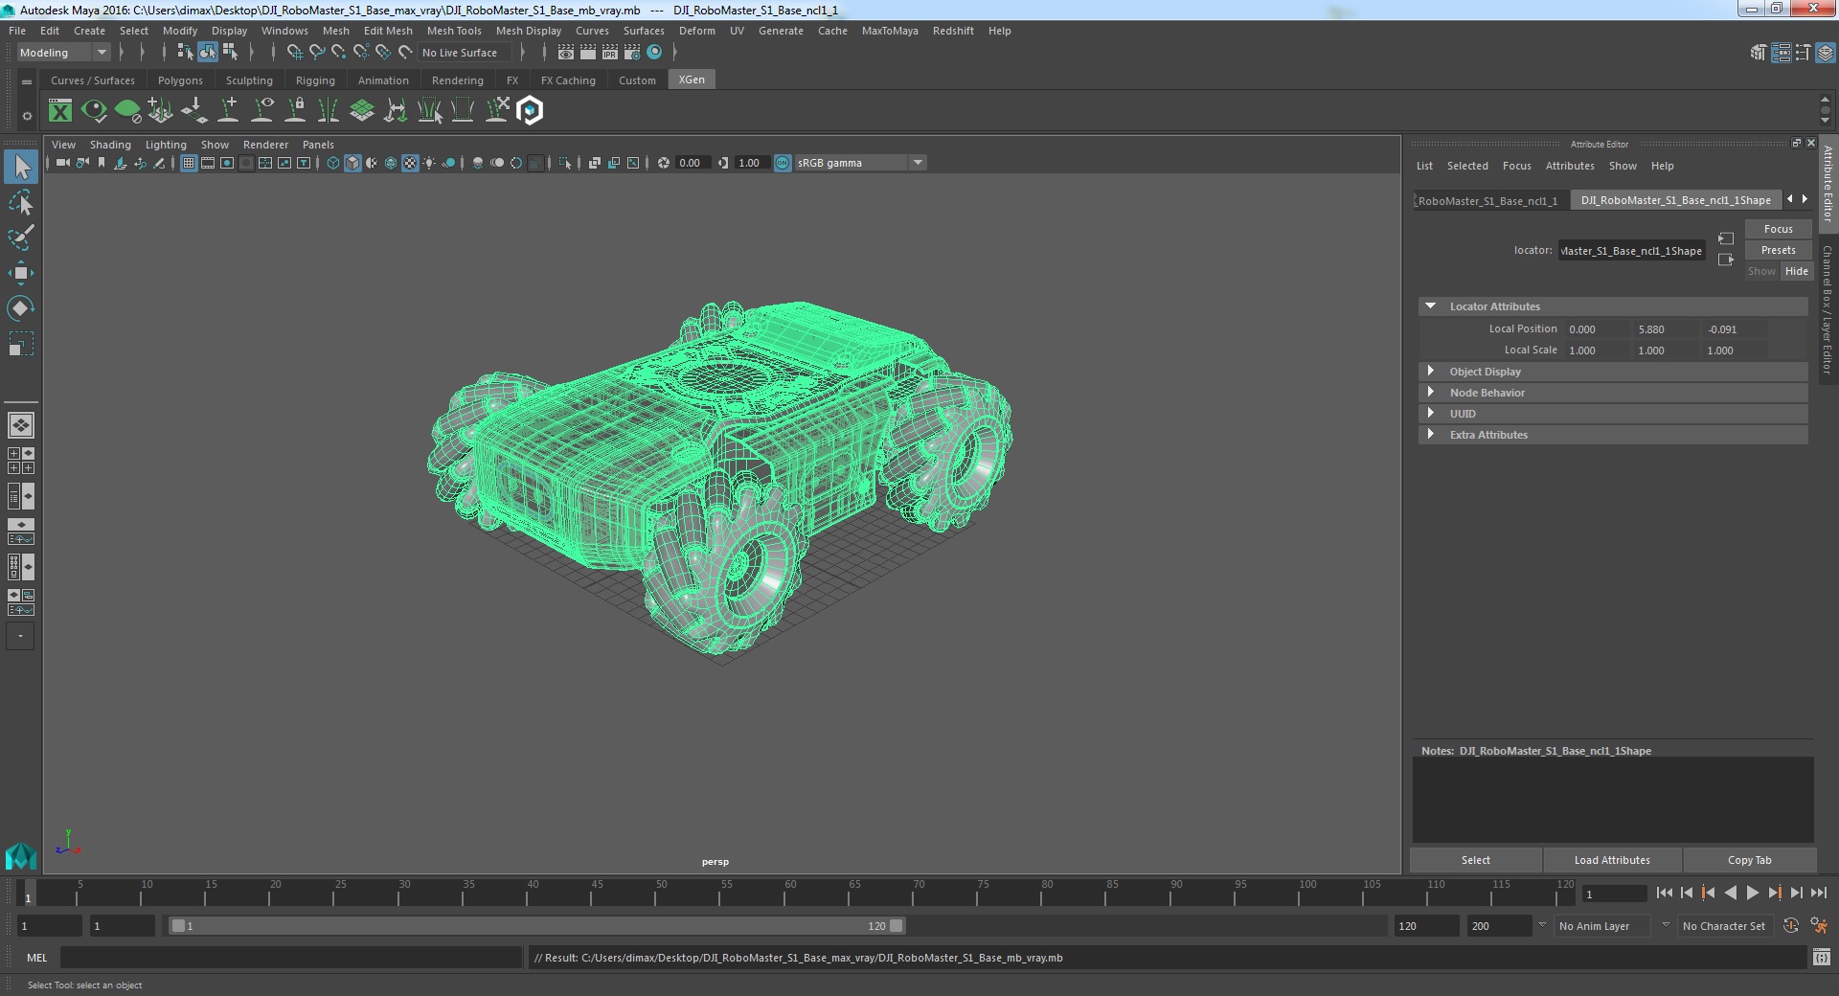Open the No Live Surface field

[465, 53]
